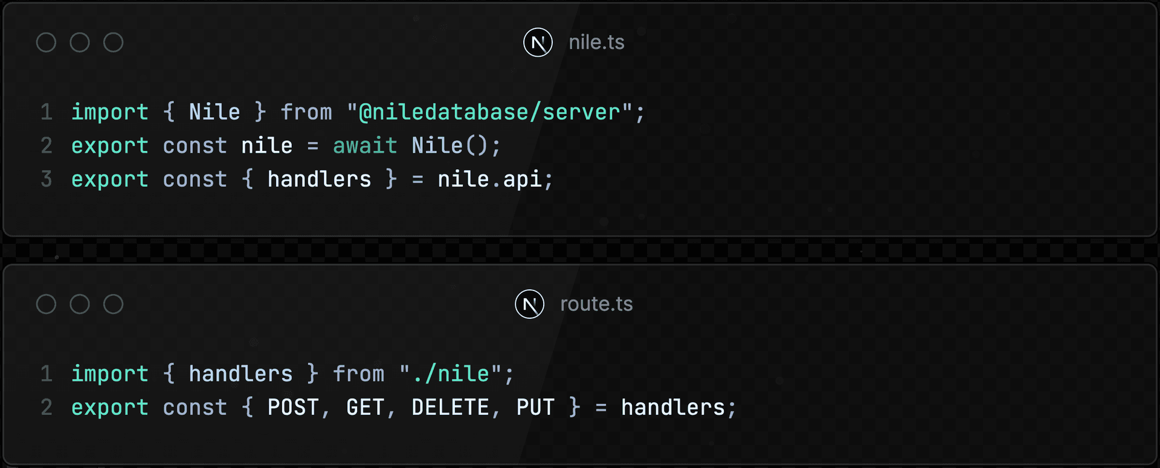Click the POST identifier in route.ts
The image size is (1160, 468).
[x=293, y=408]
